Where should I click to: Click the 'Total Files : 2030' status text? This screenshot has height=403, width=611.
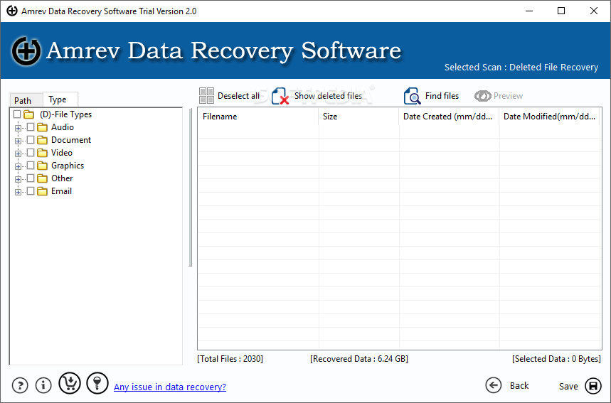tap(230, 359)
